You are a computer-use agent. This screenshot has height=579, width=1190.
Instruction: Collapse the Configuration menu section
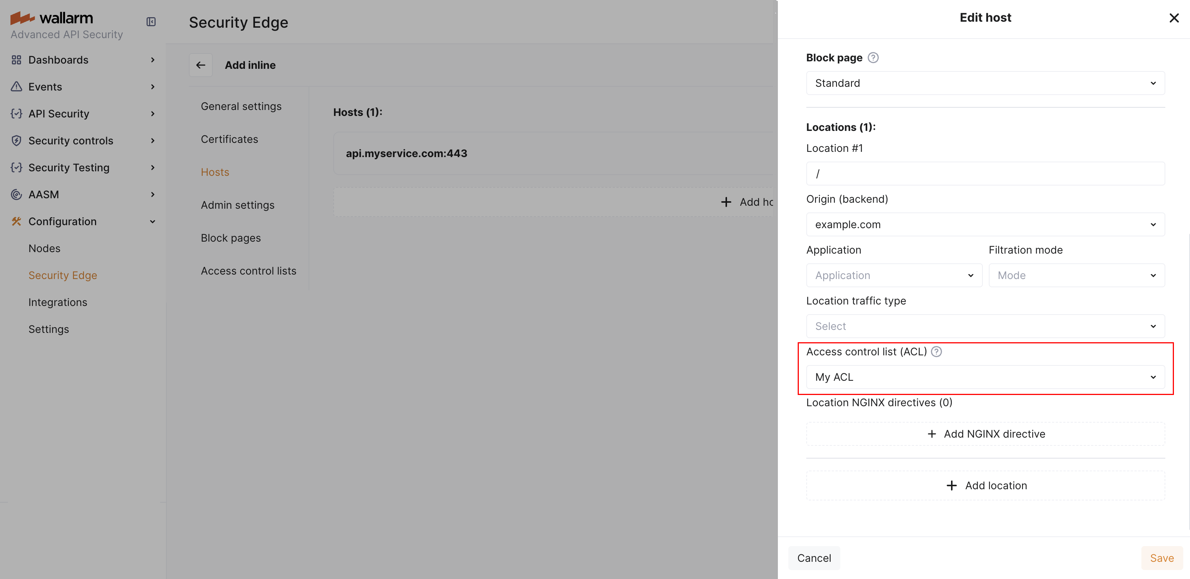(x=153, y=222)
